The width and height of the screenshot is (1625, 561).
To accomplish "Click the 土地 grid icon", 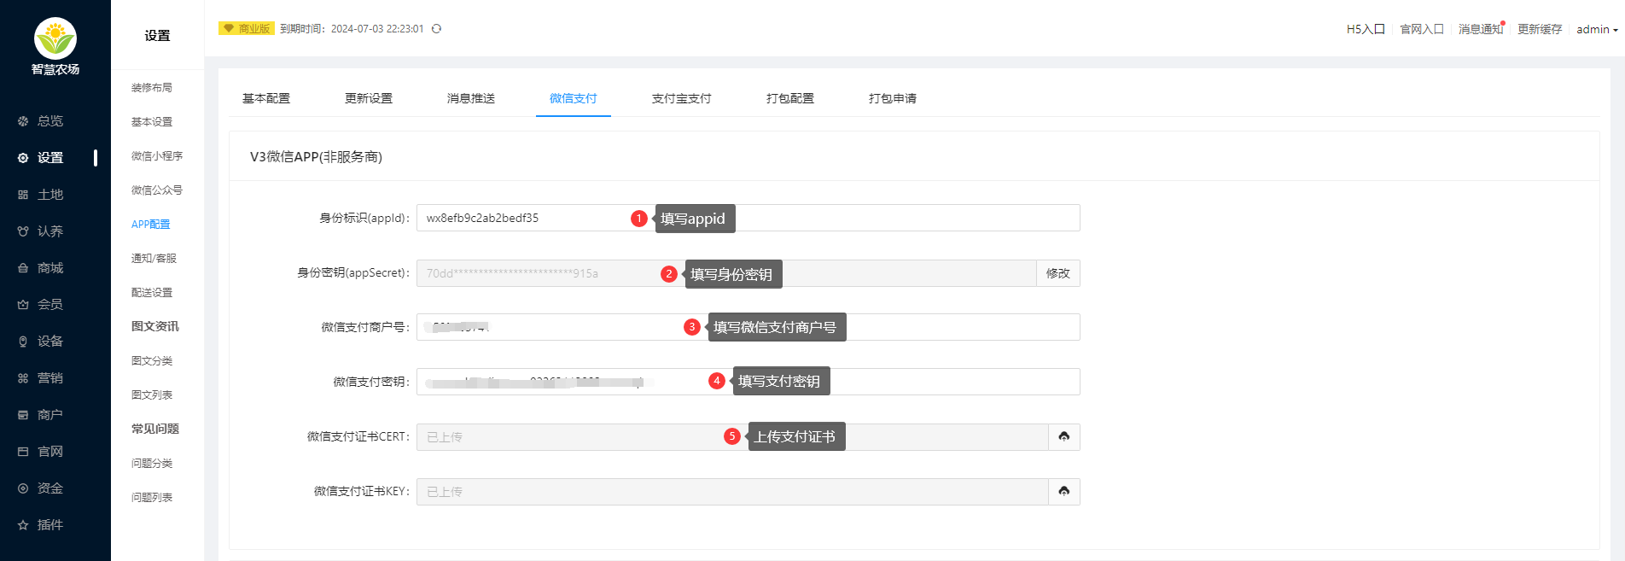I will [x=23, y=195].
